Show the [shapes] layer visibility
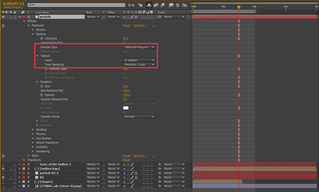 (x=3, y=182)
